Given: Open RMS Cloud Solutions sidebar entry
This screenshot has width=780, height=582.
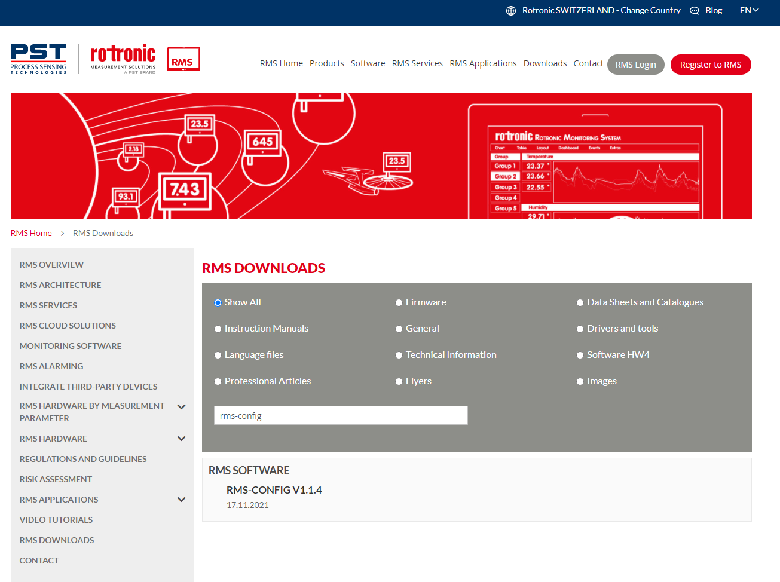Looking at the screenshot, I should point(68,326).
